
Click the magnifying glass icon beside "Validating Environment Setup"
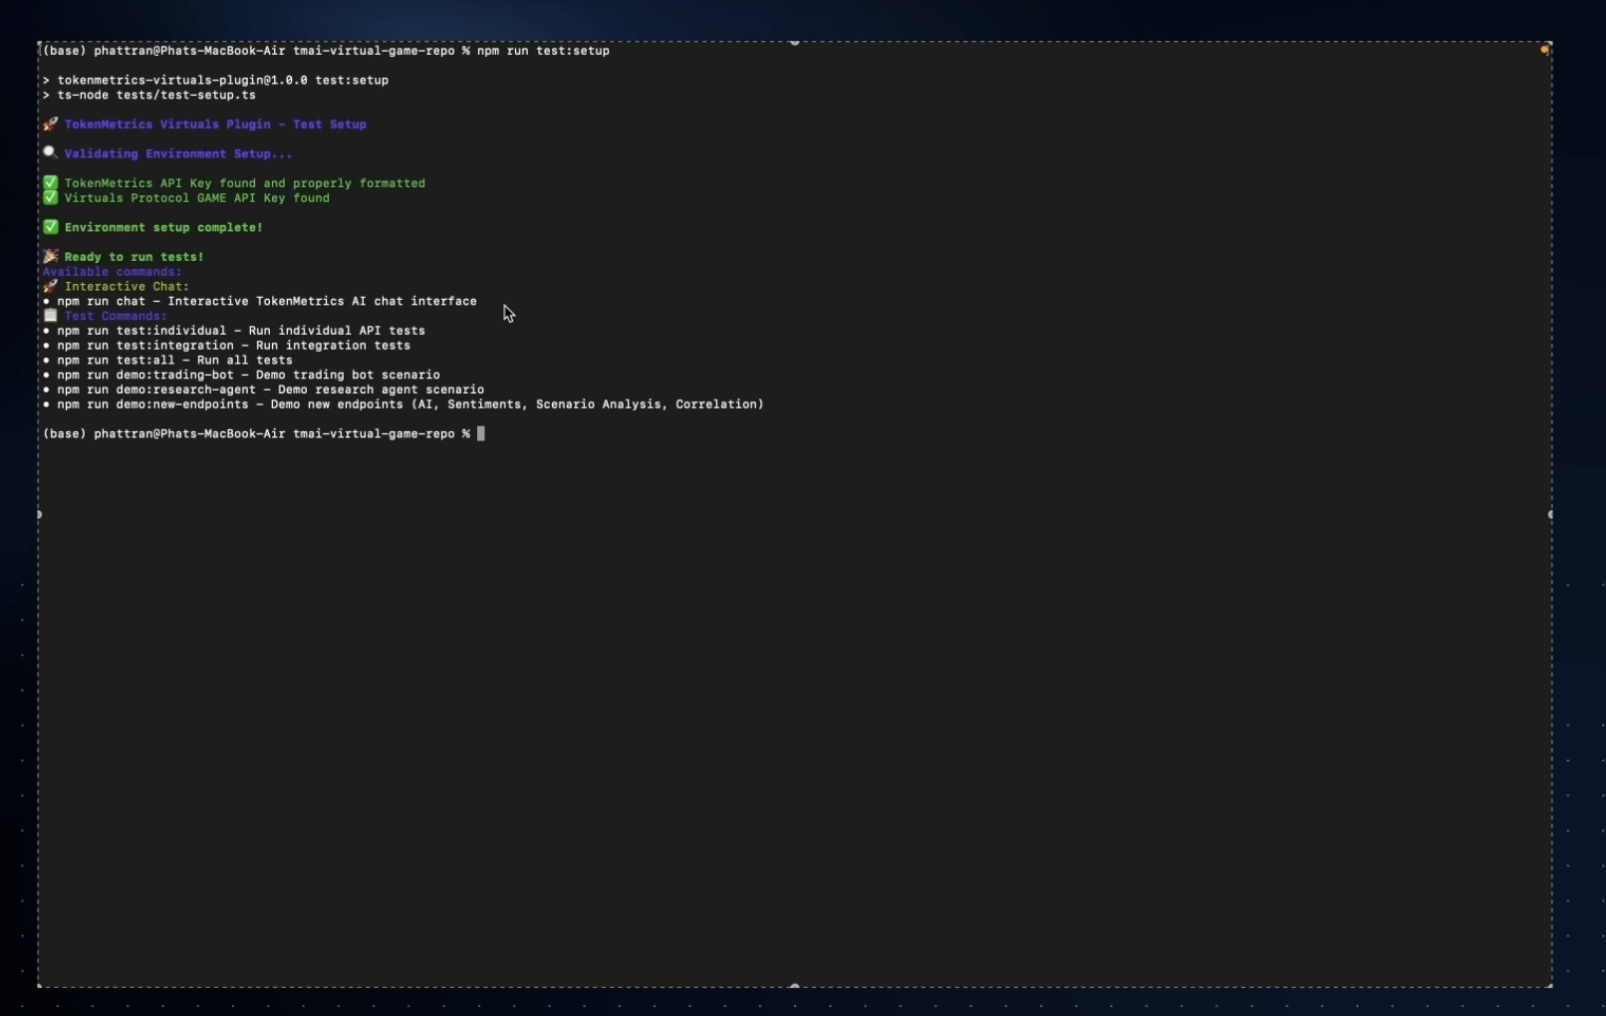pos(50,152)
